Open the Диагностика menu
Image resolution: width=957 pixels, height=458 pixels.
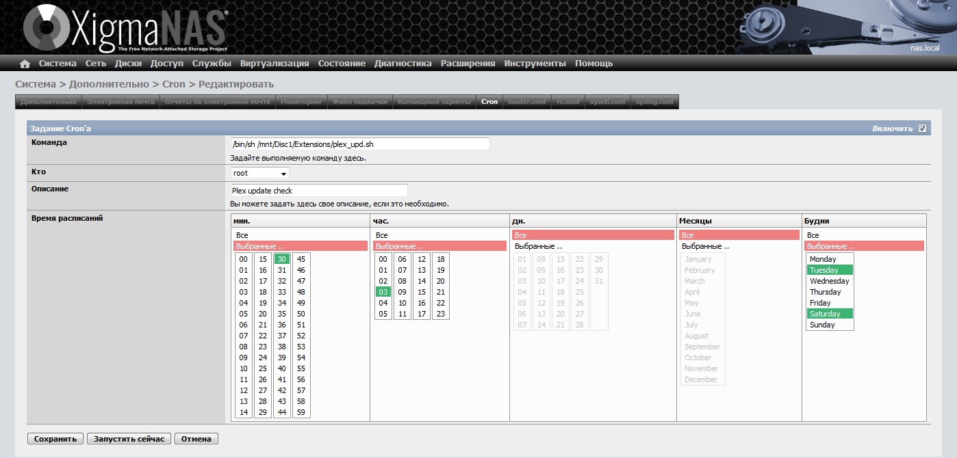tap(403, 64)
